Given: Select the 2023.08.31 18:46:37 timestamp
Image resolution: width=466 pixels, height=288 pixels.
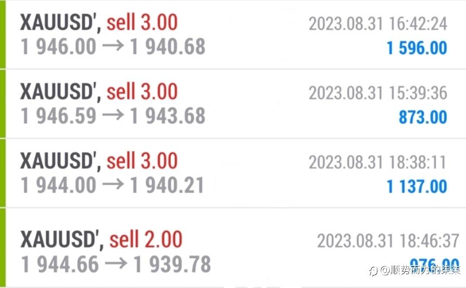Looking at the screenshot, I should point(388,241).
